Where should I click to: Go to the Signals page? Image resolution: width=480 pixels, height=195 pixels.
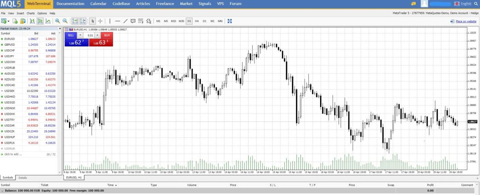click(x=205, y=4)
